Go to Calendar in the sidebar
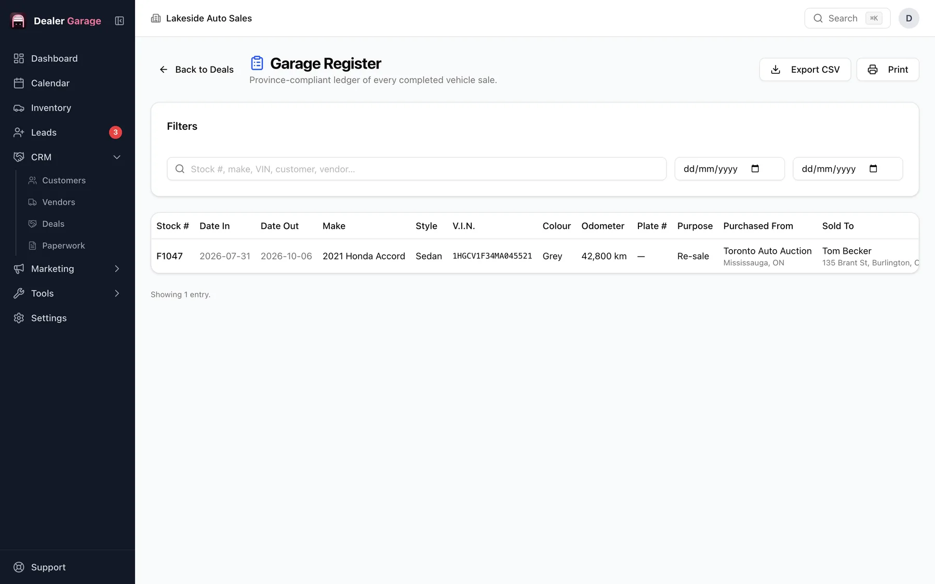 (68, 83)
